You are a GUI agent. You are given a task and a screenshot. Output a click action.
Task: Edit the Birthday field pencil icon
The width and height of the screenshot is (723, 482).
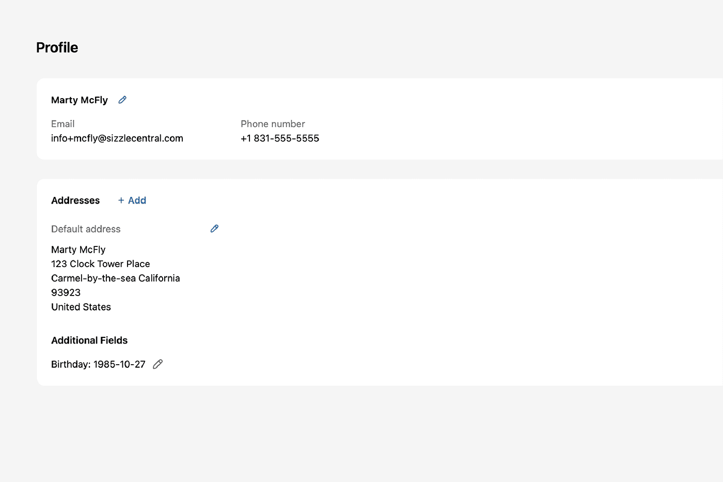tap(158, 364)
